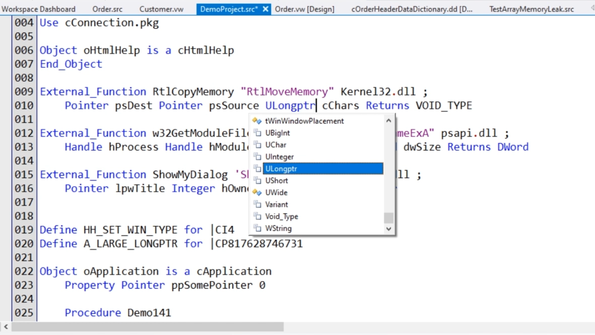
Task: Choose Void_Type from the suggestion list
Action: (281, 217)
